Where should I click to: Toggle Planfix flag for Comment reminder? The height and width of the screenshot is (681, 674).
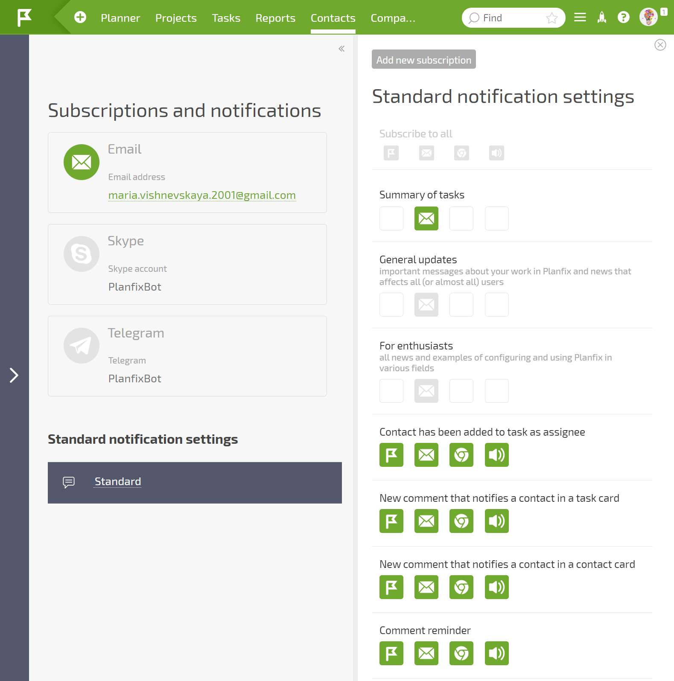point(391,653)
